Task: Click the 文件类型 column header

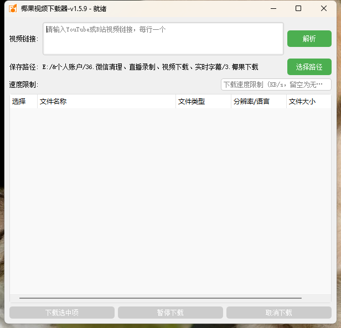Action: [x=203, y=102]
